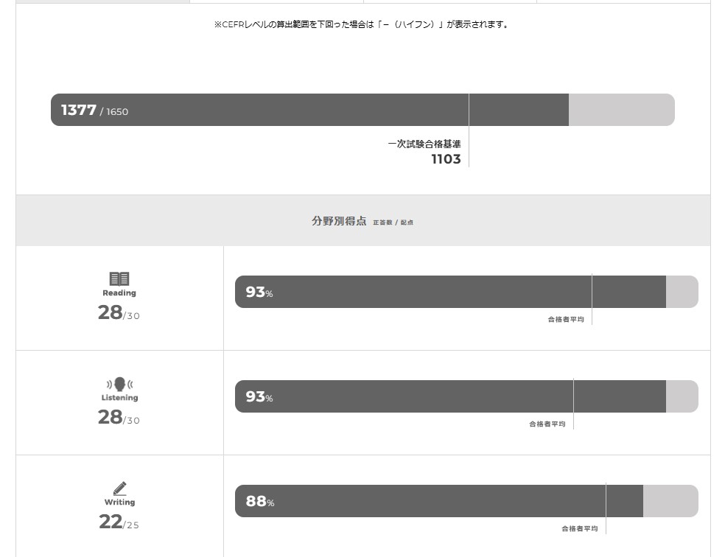Viewport: 725px width, 557px height.
Task: Select the Reading section label
Action: coord(119,292)
